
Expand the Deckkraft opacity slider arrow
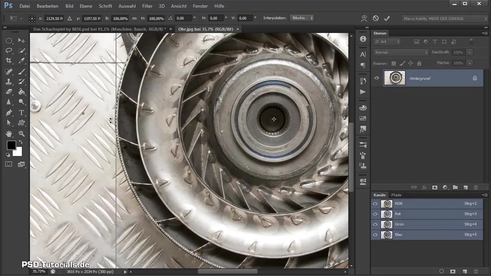[x=470, y=52]
